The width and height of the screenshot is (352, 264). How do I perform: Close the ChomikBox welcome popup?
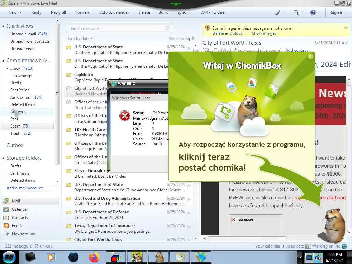(310, 57)
